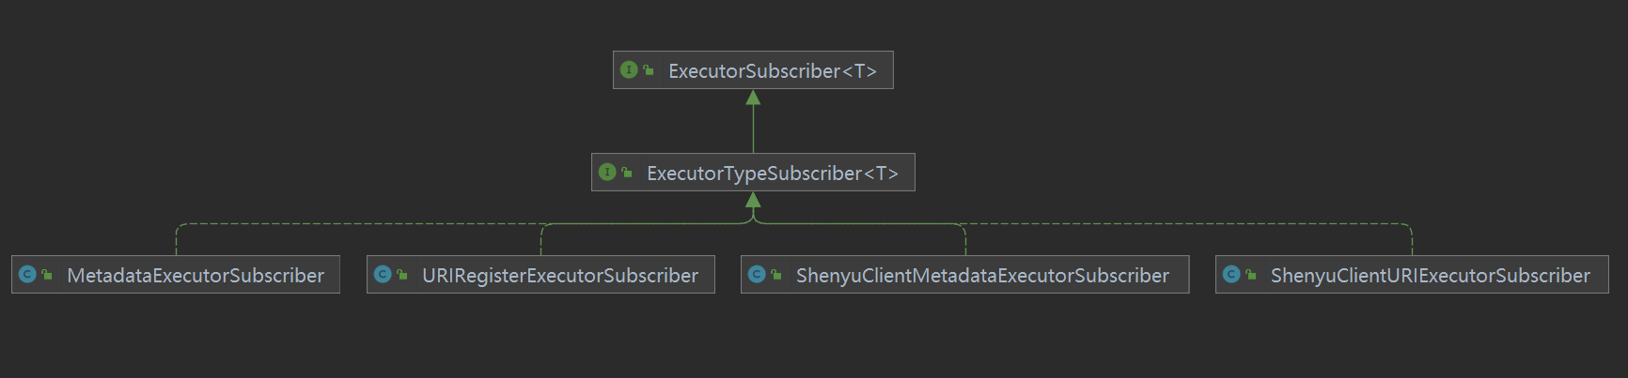
Task: Click the arrowhead pointing into ExecutorSubscriber<T>
Action: pos(753,98)
